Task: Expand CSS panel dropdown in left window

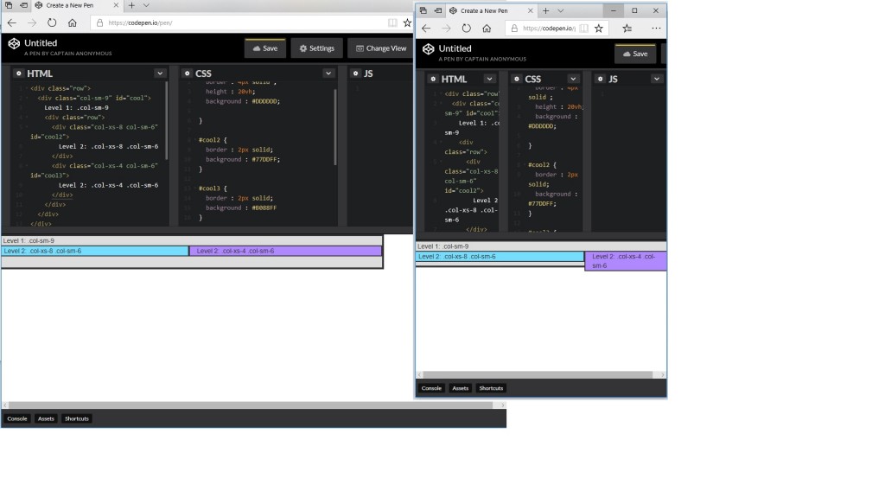Action: pos(328,73)
